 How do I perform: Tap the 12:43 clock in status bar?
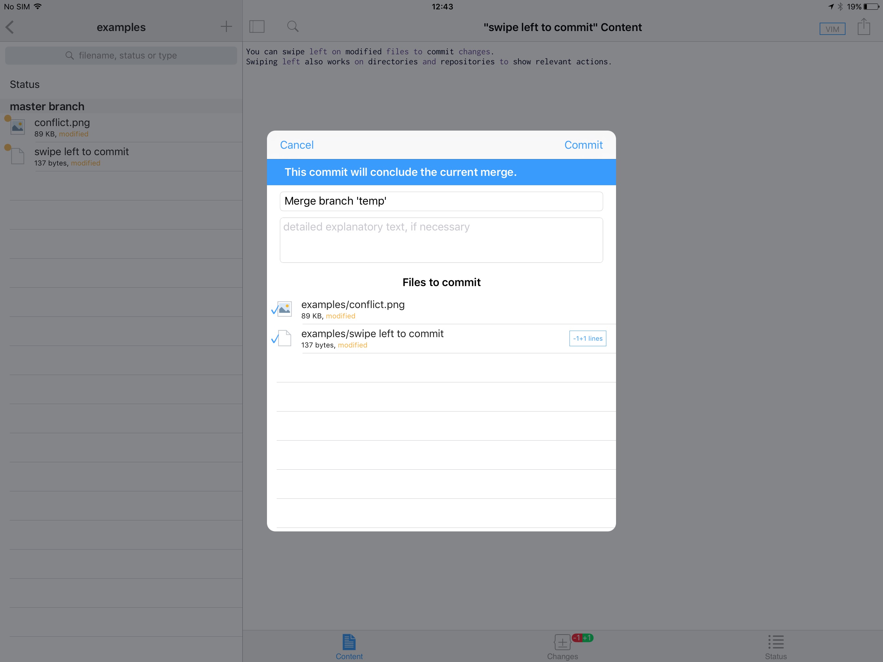coord(442,7)
